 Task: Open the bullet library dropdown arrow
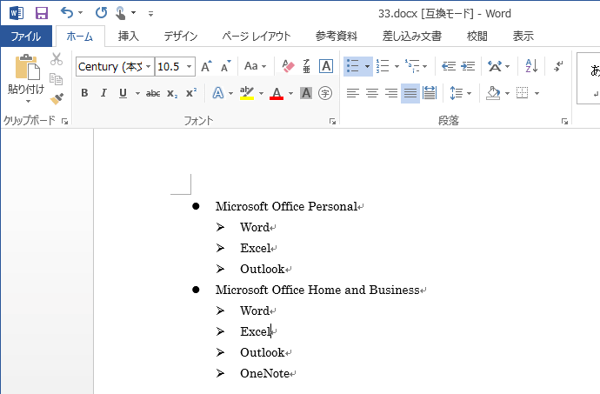coord(367,67)
